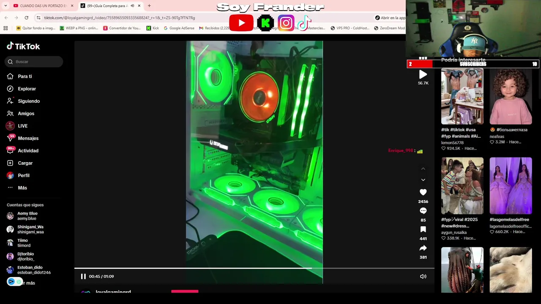Viewport: 541px width, 304px height.
Task: Go to previous video up chevron
Action: point(423,168)
